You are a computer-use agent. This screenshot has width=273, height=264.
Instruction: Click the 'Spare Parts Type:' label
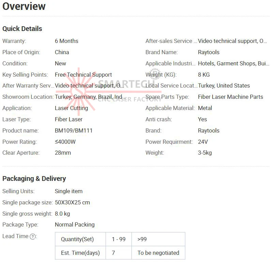tap(167, 97)
